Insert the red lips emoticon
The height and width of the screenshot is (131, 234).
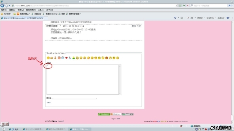(67, 58)
